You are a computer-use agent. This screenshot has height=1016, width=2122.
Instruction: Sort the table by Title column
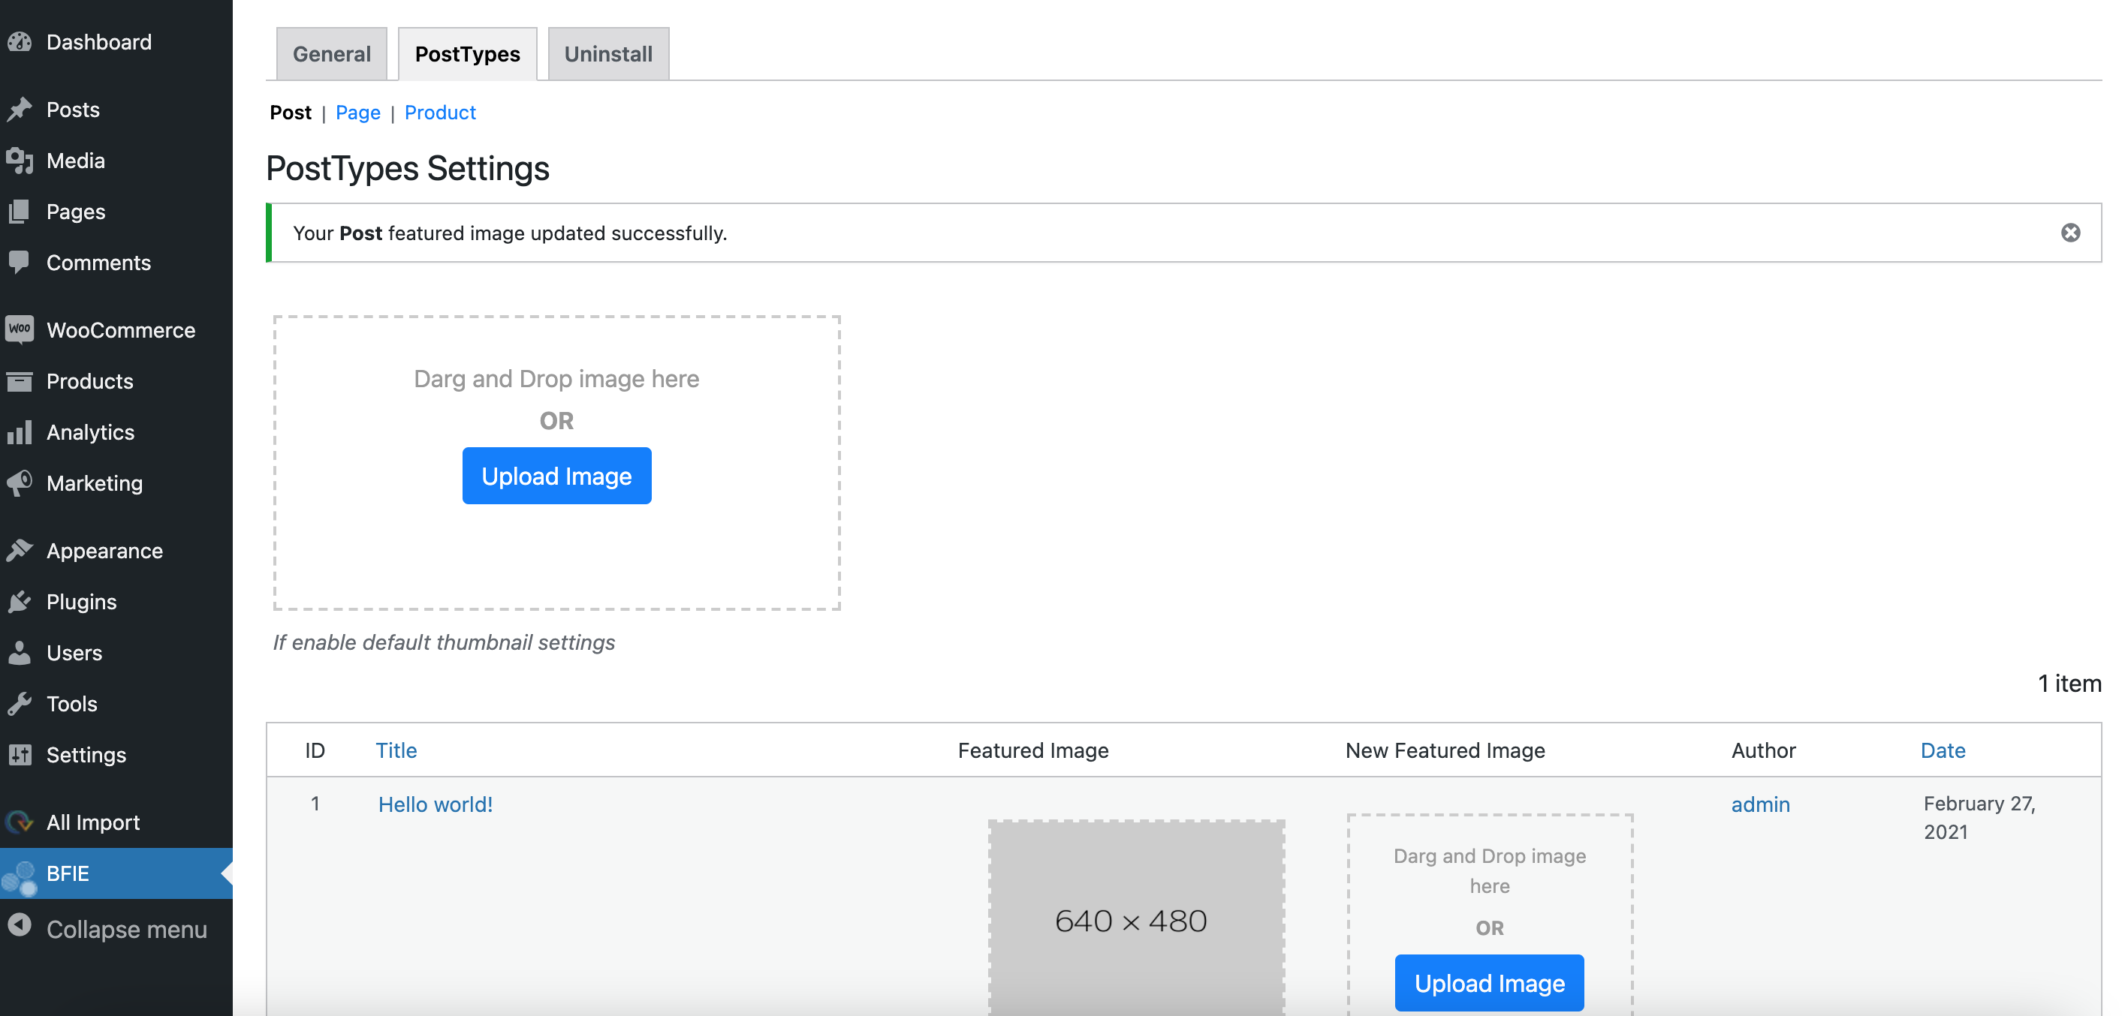396,751
